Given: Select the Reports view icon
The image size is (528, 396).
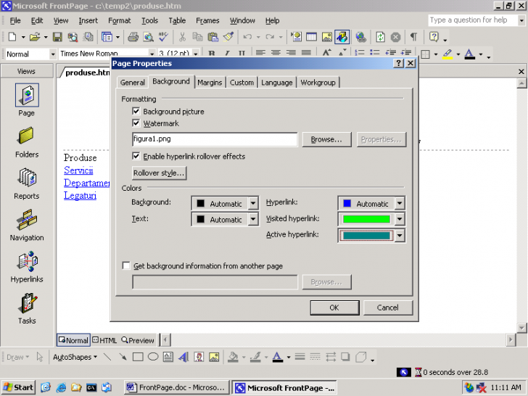Looking at the screenshot, I should pyautogui.click(x=27, y=178).
